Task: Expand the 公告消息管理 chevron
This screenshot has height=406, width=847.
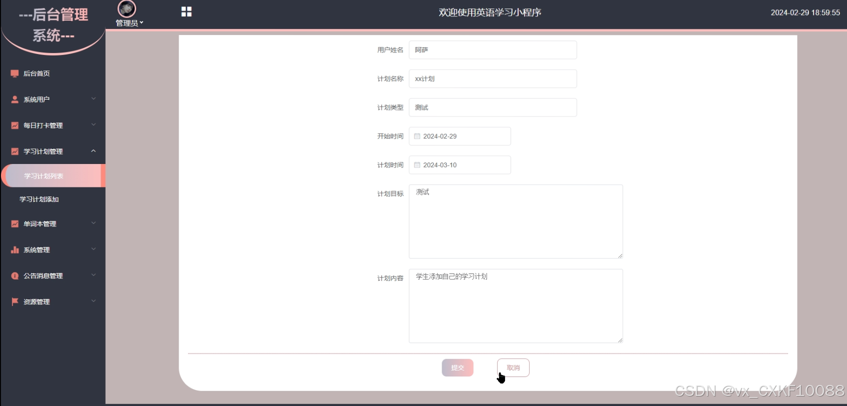Action: [94, 275]
